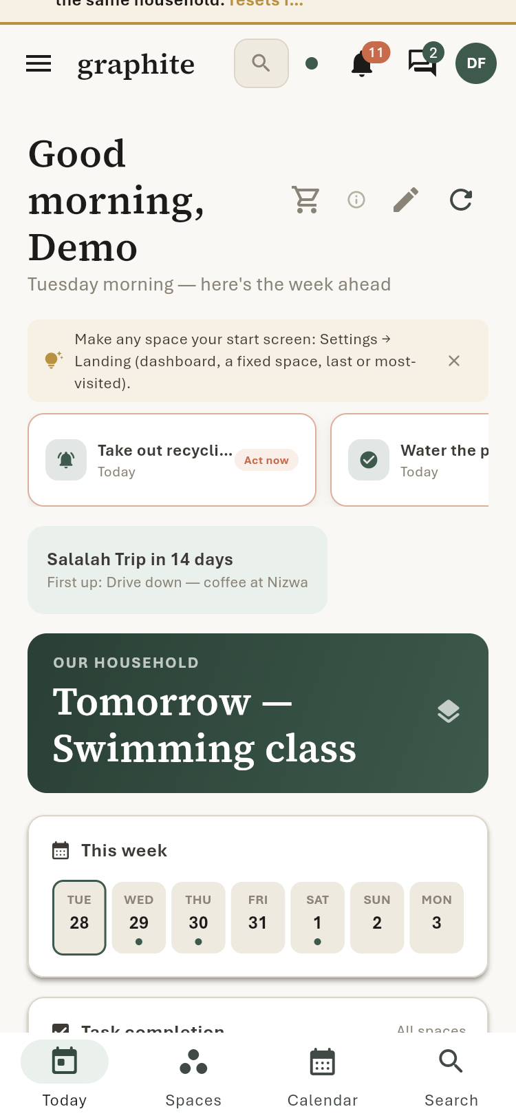Open notifications bell with 11 badge
Image resolution: width=516 pixels, height=1118 pixels.
click(x=362, y=63)
